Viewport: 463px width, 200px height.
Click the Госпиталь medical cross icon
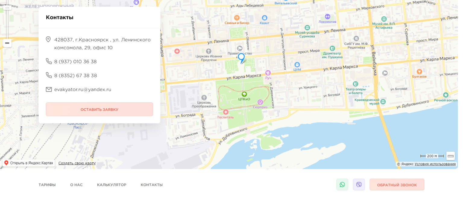tap(225, 112)
